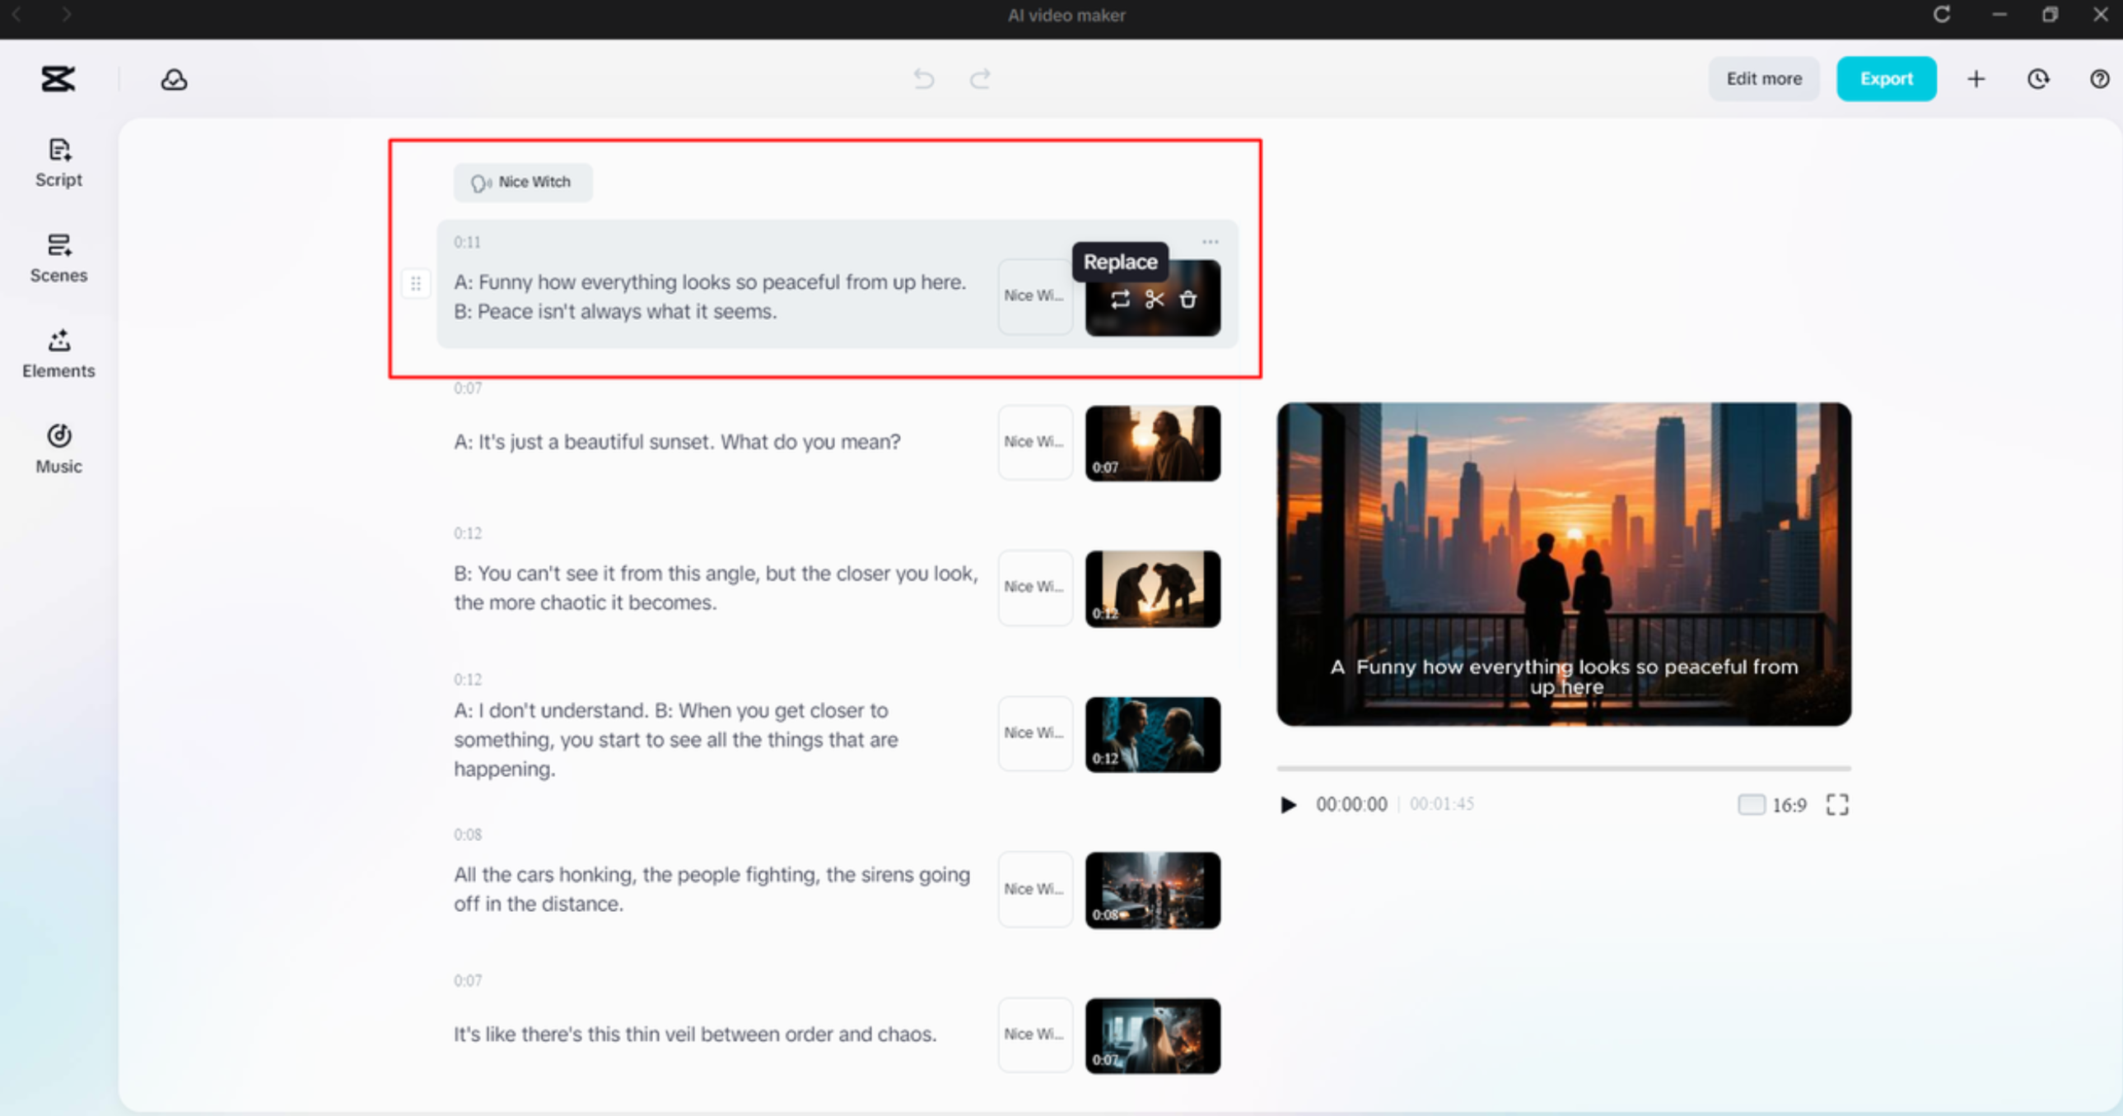Replace the clip via the swap icon
This screenshot has width=2123, height=1116.
click(1118, 299)
